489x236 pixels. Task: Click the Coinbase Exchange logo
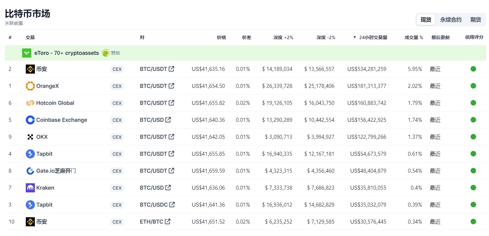pos(30,120)
